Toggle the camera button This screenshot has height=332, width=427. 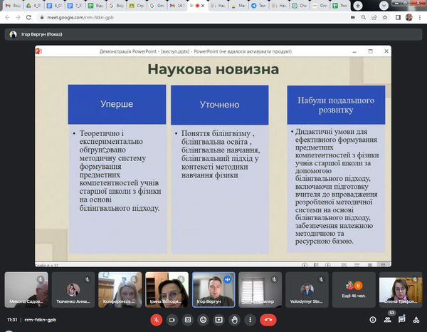tap(172, 320)
